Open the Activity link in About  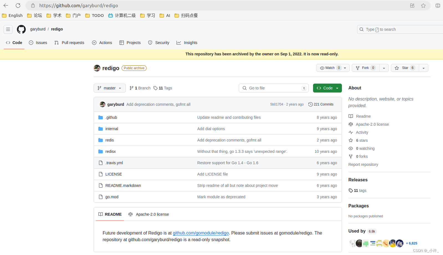[x=359, y=132]
